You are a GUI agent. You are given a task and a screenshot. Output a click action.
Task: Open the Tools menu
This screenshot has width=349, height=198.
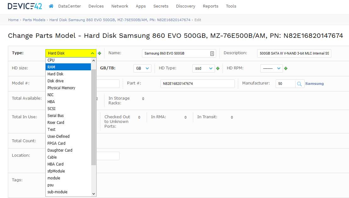tap(231, 6)
